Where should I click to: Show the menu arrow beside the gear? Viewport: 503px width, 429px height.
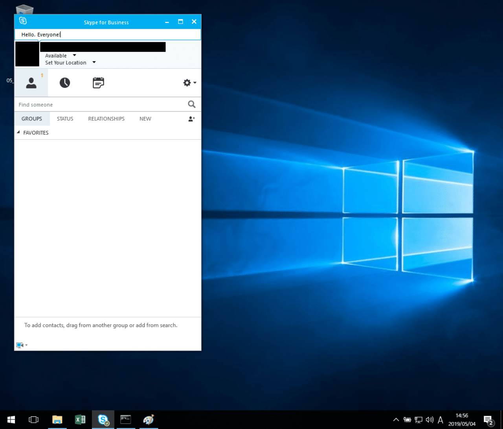[195, 83]
